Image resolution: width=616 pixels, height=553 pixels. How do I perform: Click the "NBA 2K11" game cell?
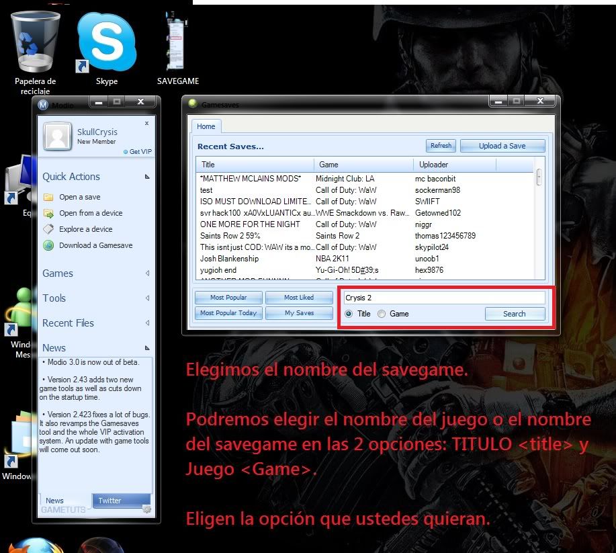tap(333, 259)
